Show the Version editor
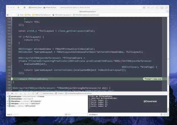The width and height of the screenshot is (177, 125). (153, 7)
